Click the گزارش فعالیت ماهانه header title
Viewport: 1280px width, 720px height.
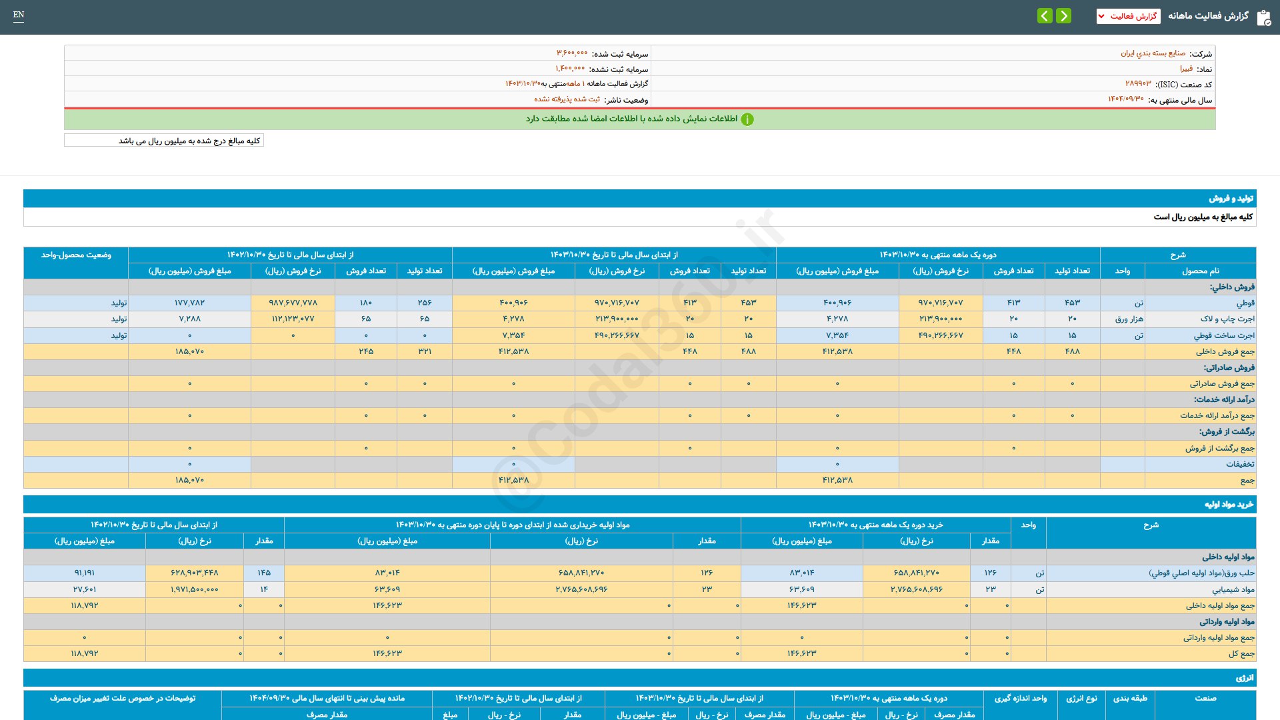(1208, 16)
